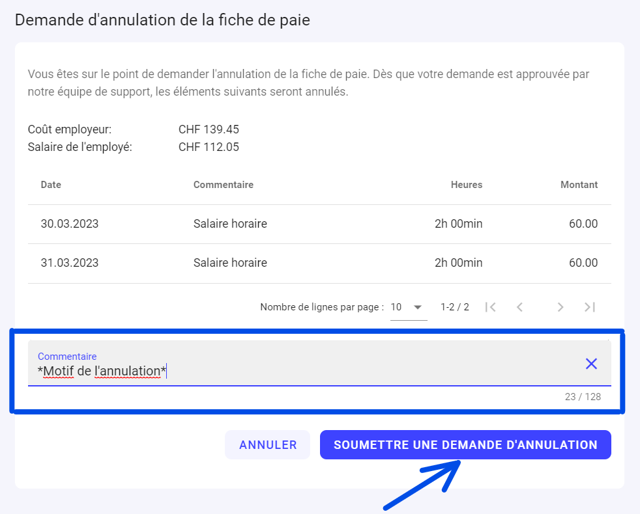
Task: Open the rows per page dropdown
Action: tap(408, 307)
